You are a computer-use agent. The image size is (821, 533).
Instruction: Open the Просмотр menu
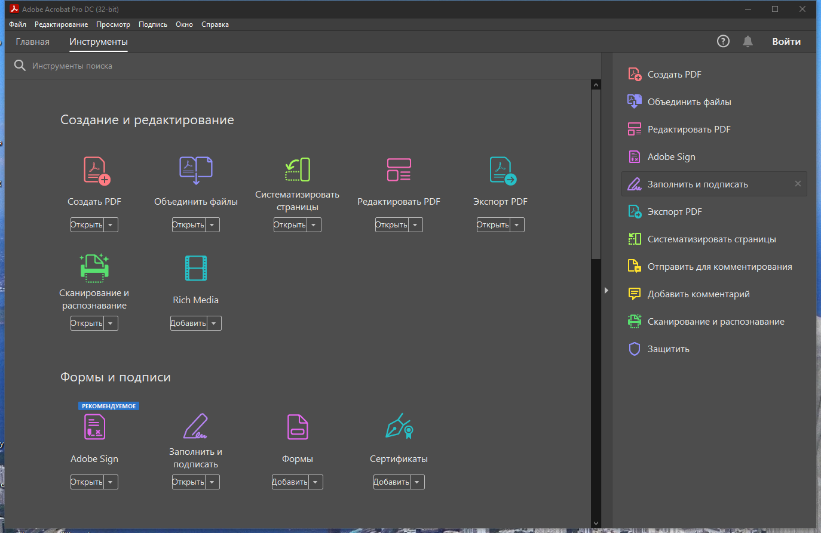click(x=113, y=24)
